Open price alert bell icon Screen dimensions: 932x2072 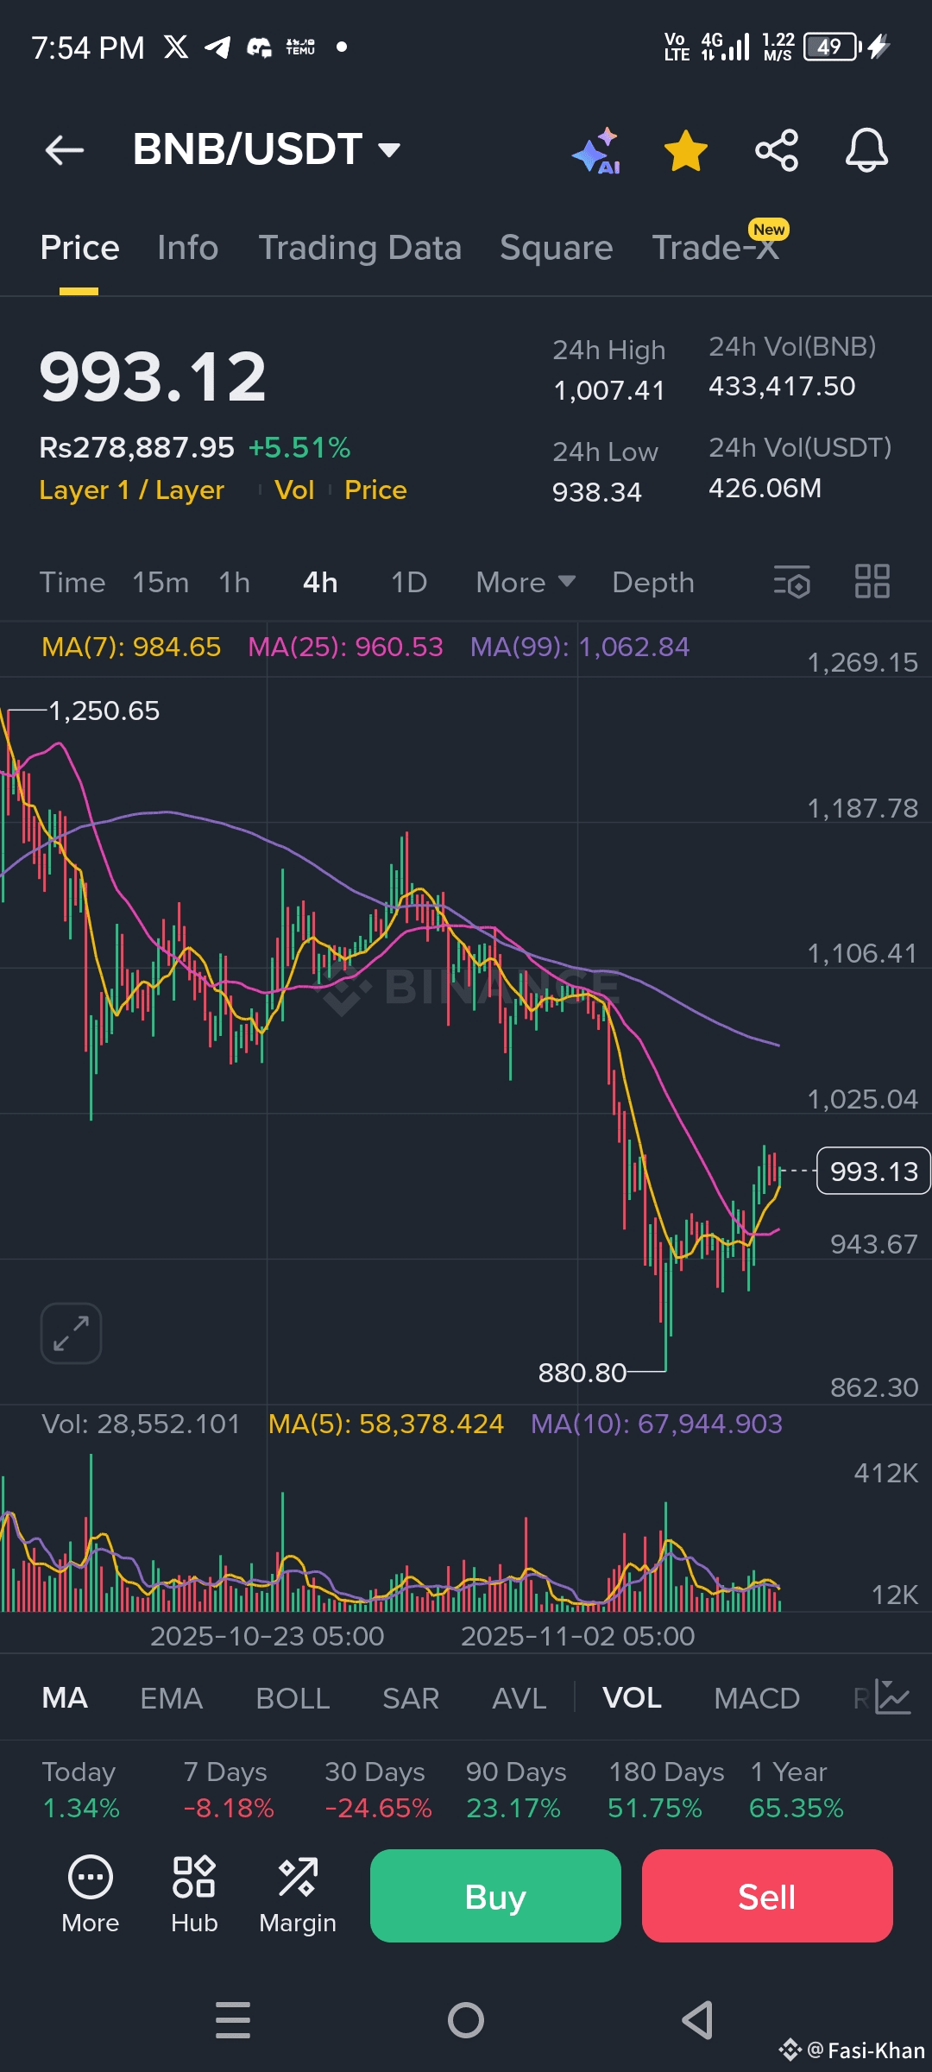866,150
